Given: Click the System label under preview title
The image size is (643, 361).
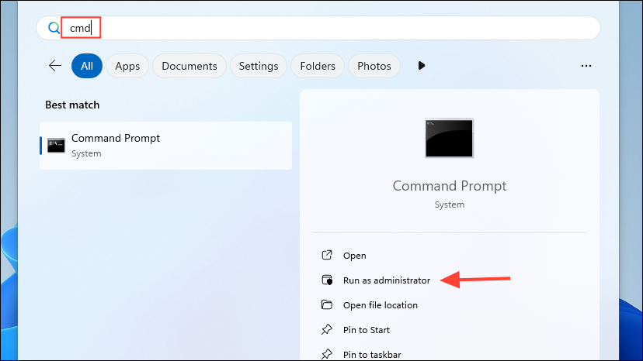Looking at the screenshot, I should pos(450,205).
